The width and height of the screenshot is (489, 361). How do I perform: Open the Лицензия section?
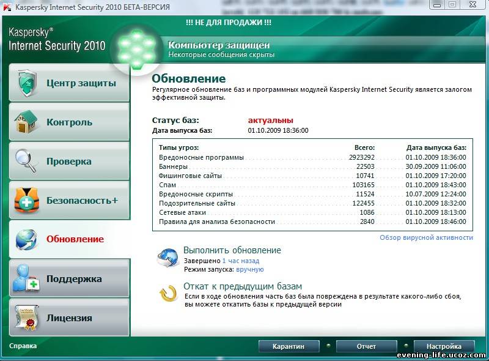click(69, 318)
